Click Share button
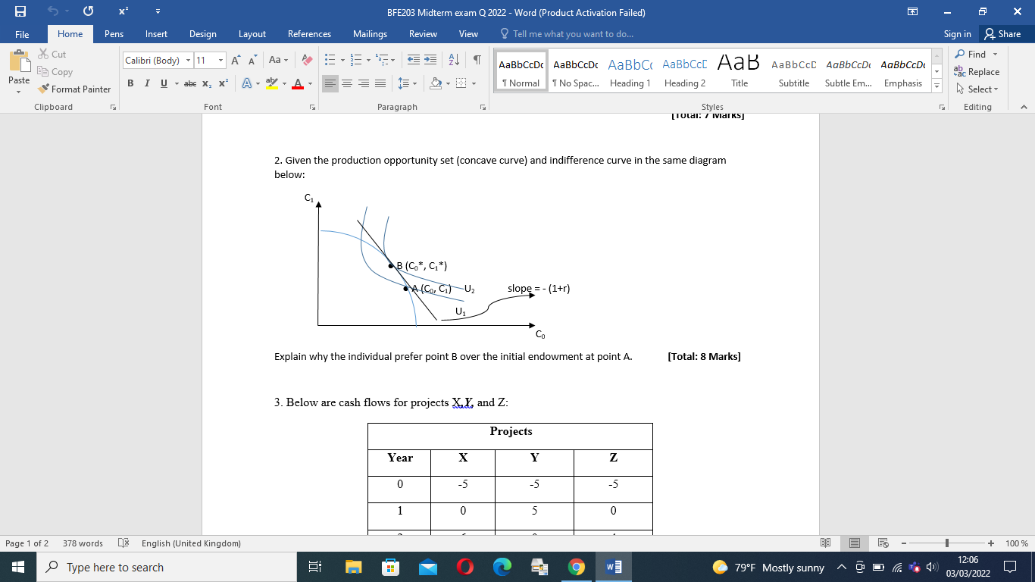This screenshot has width=1035, height=582. coord(1002,34)
